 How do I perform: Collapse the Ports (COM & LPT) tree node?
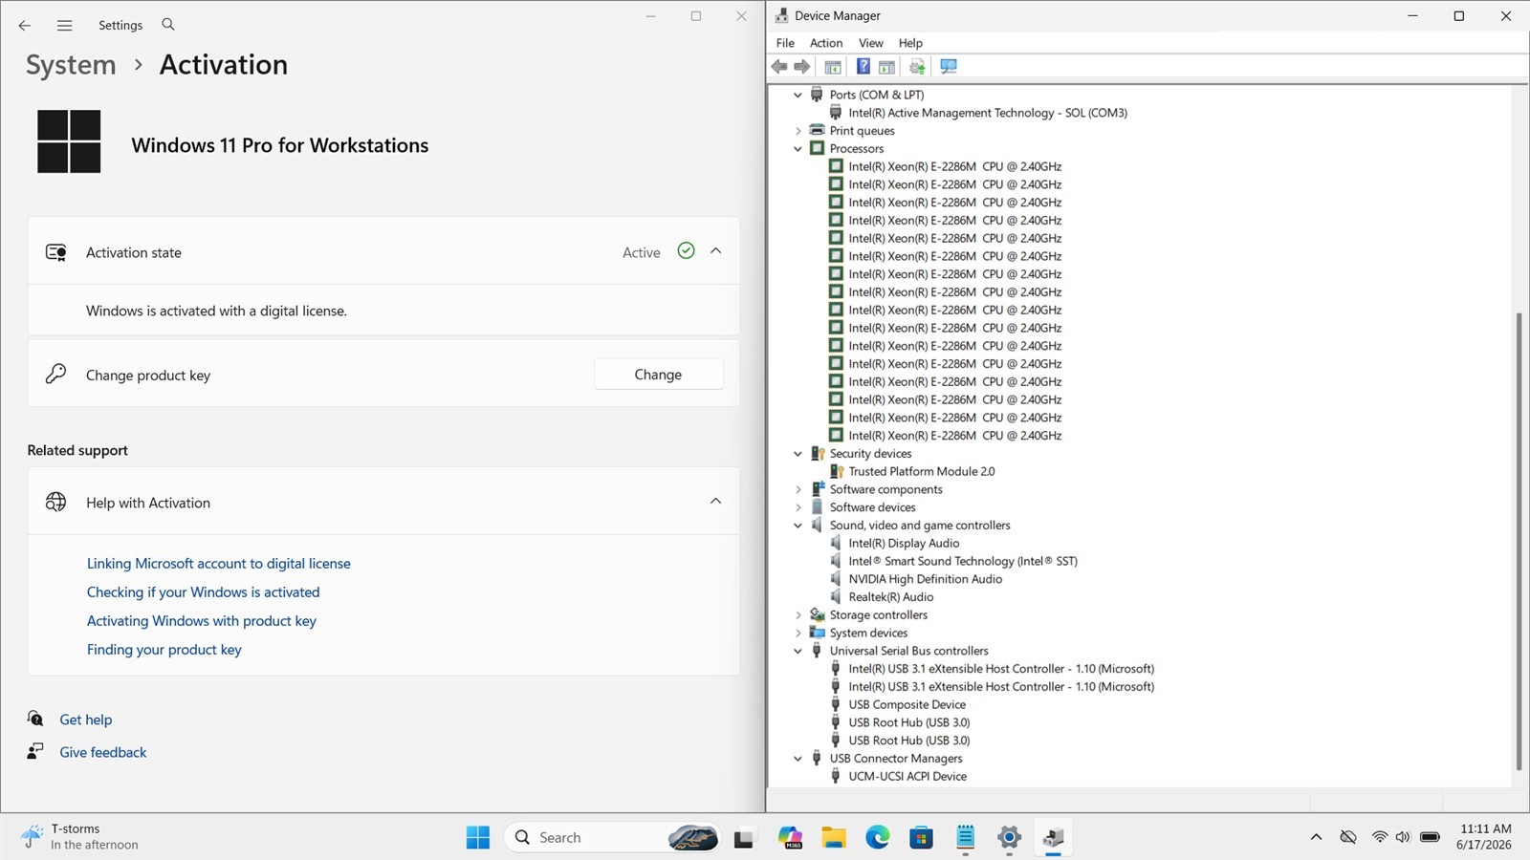coord(798,96)
